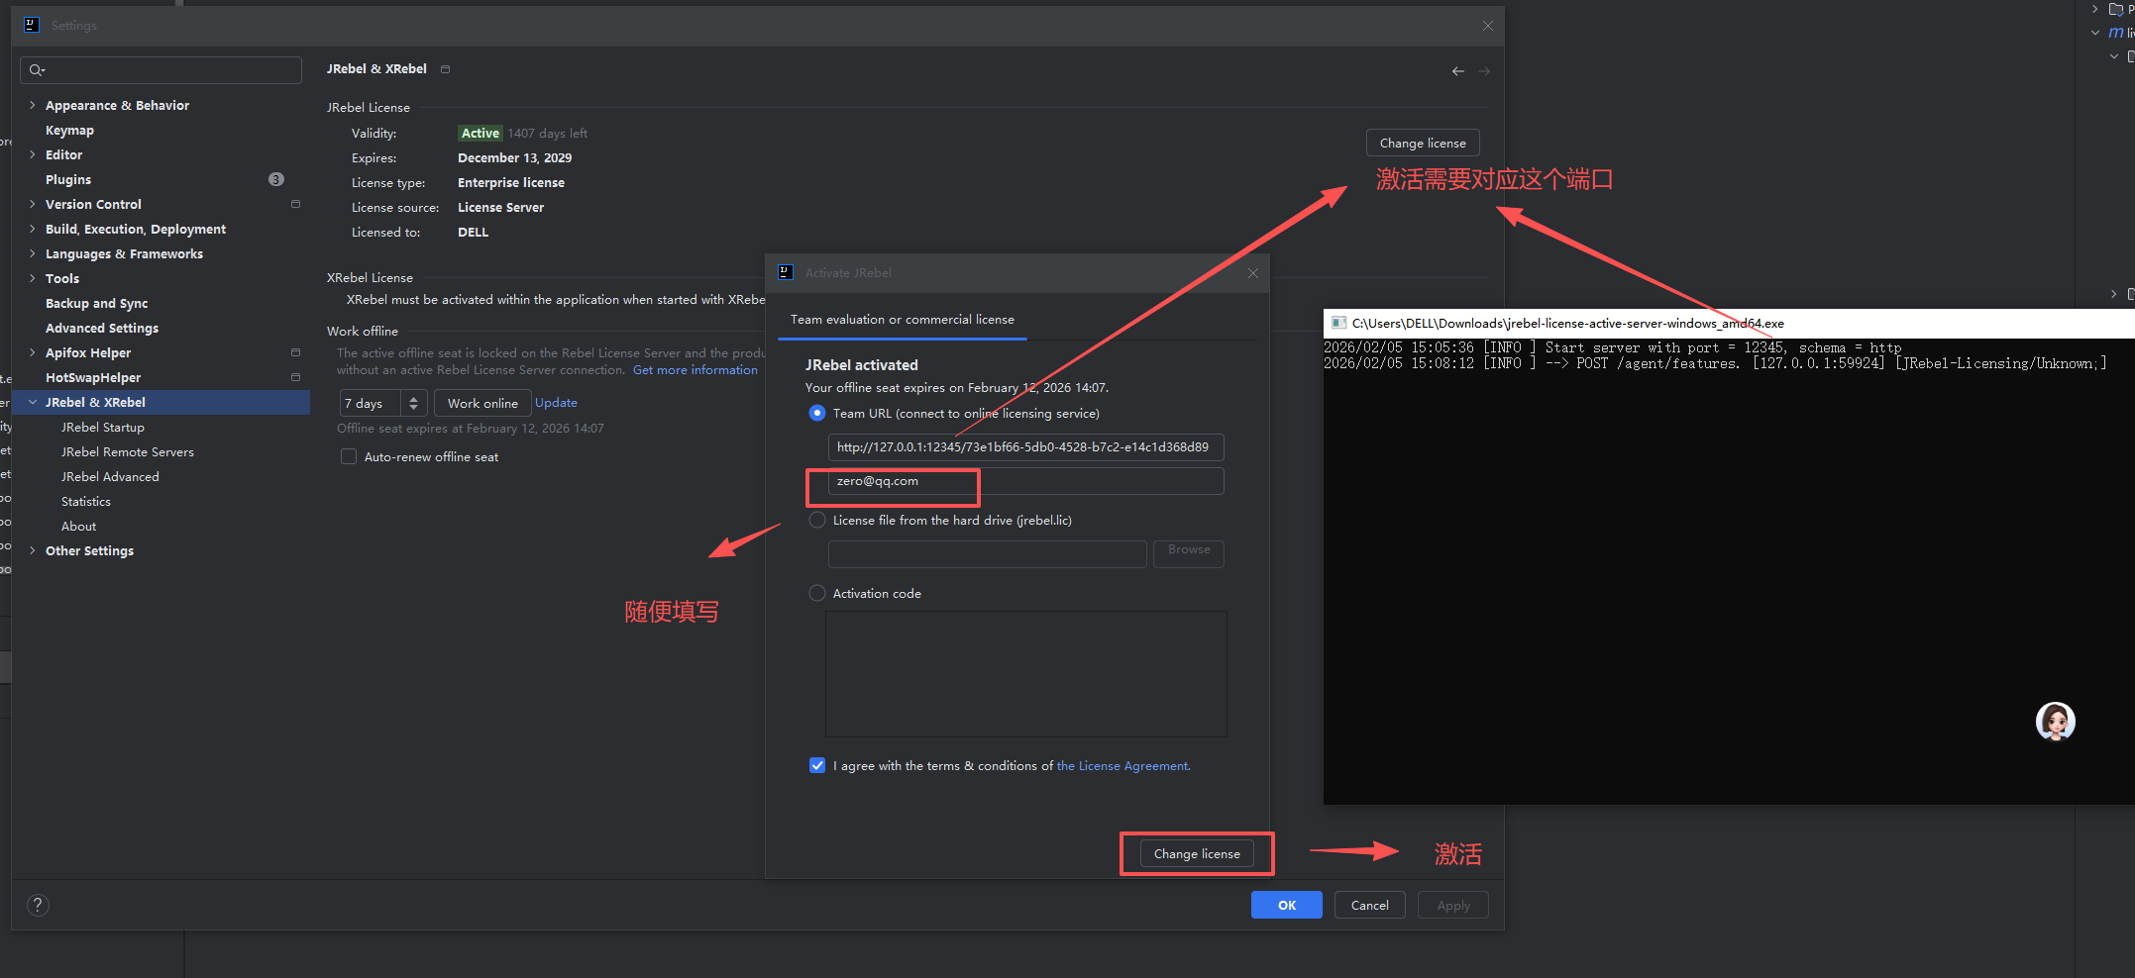The image size is (2135, 978).
Task: Click the OK button
Action: 1287,905
